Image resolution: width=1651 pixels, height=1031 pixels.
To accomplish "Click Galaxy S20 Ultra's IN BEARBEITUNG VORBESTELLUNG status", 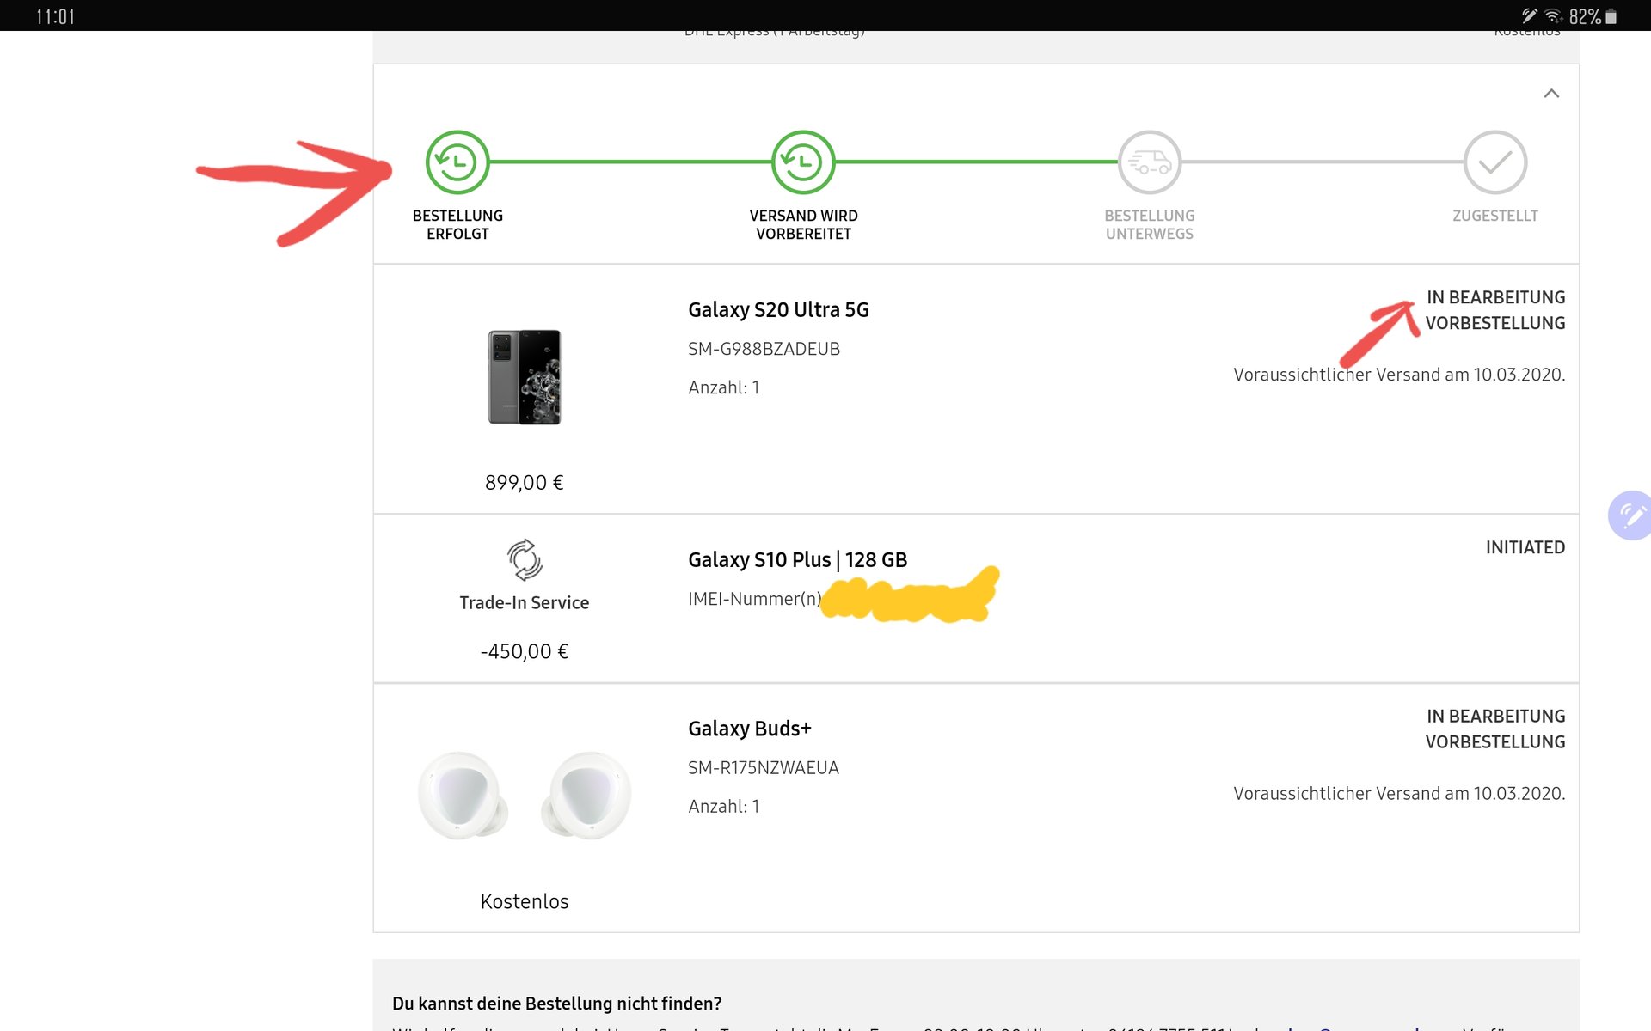I will 1495,310.
